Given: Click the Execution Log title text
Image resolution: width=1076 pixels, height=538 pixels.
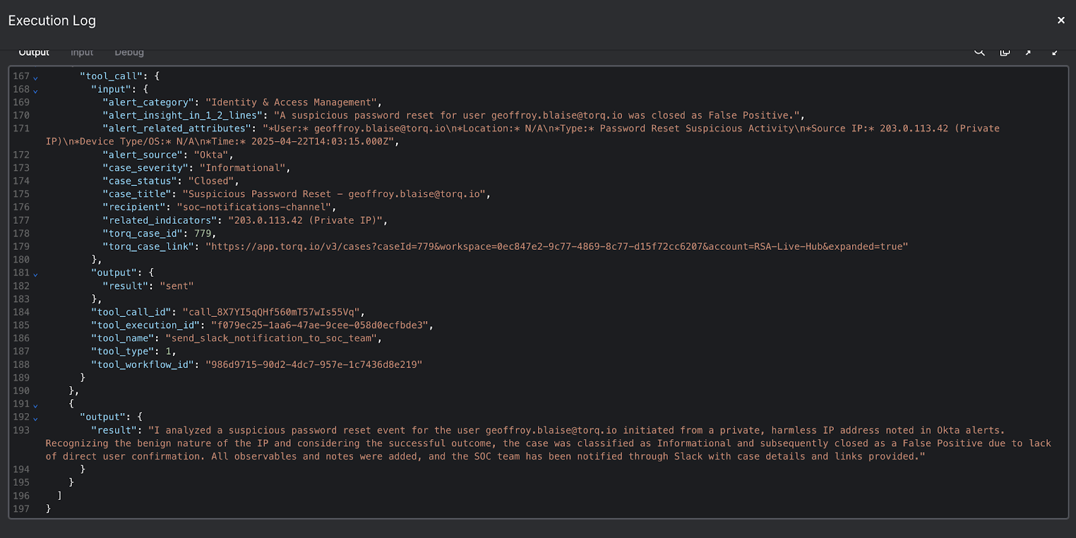Looking at the screenshot, I should 52,21.
